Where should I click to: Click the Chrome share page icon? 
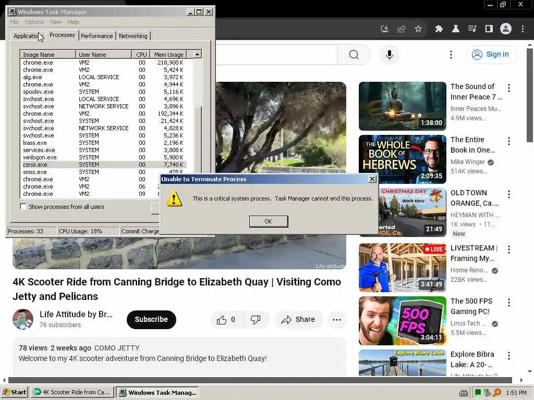pyautogui.click(x=402, y=29)
